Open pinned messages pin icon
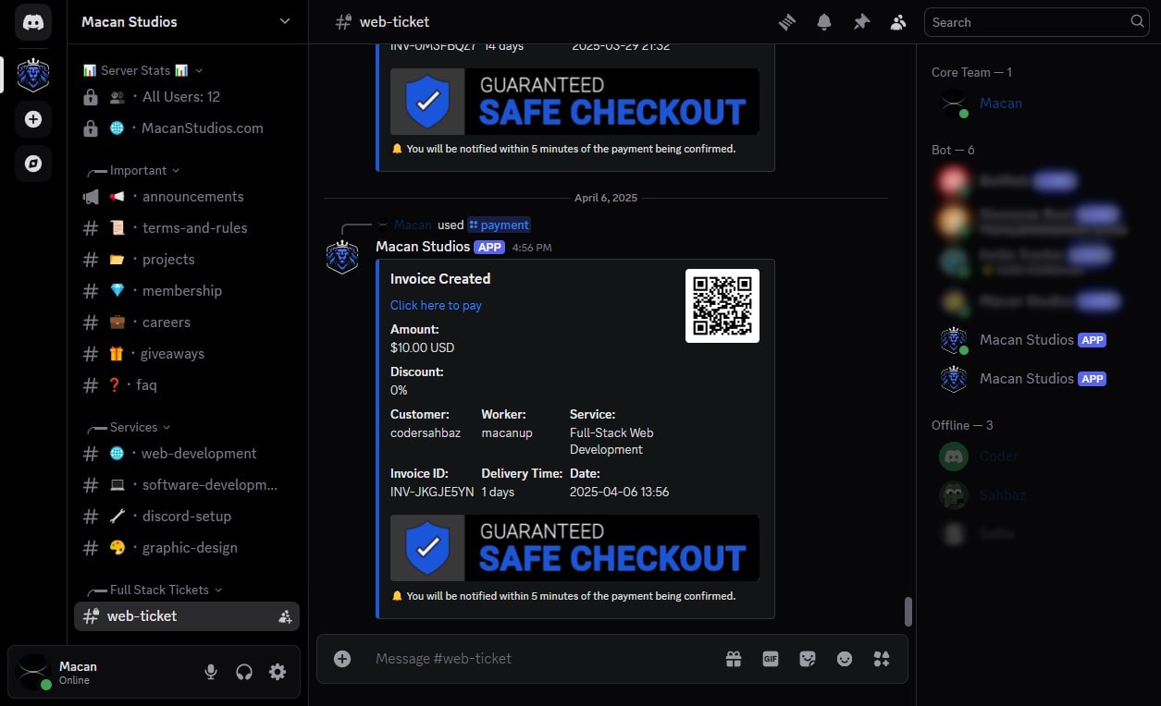 coord(861,22)
